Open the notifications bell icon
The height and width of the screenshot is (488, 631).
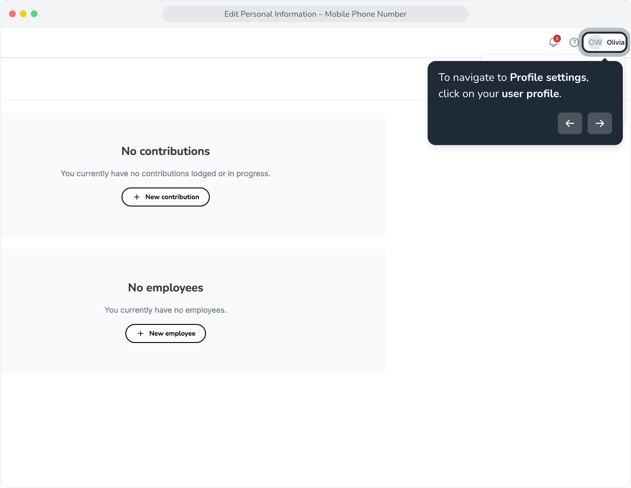(553, 42)
